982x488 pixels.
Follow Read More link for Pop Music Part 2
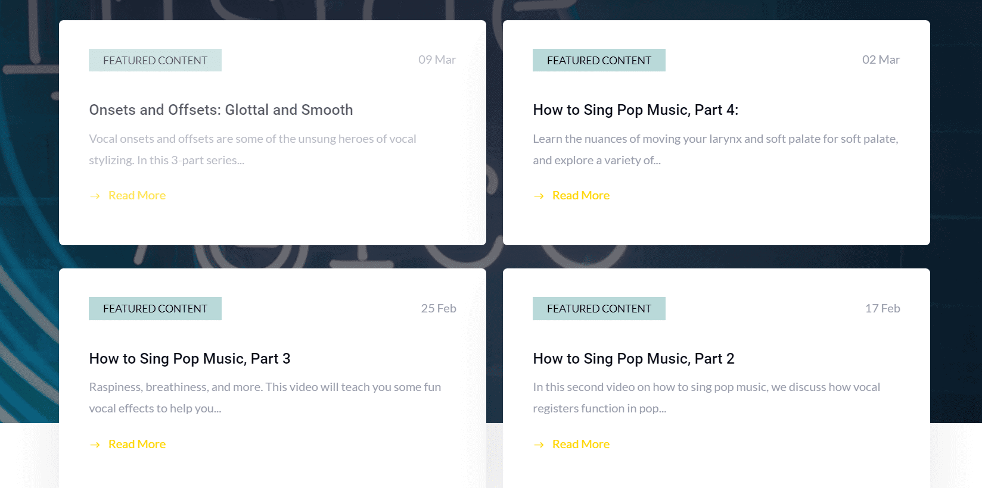pyautogui.click(x=580, y=444)
